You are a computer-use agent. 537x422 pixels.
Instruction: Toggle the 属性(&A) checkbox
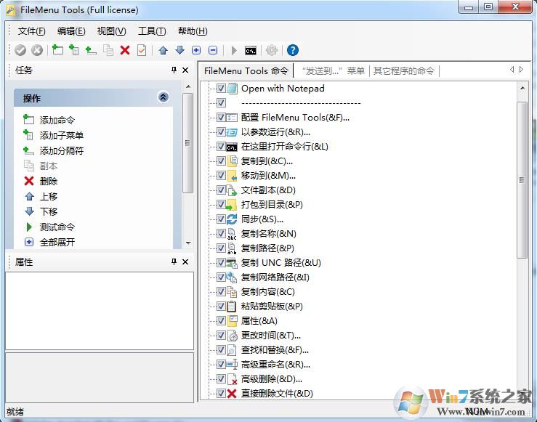point(221,321)
